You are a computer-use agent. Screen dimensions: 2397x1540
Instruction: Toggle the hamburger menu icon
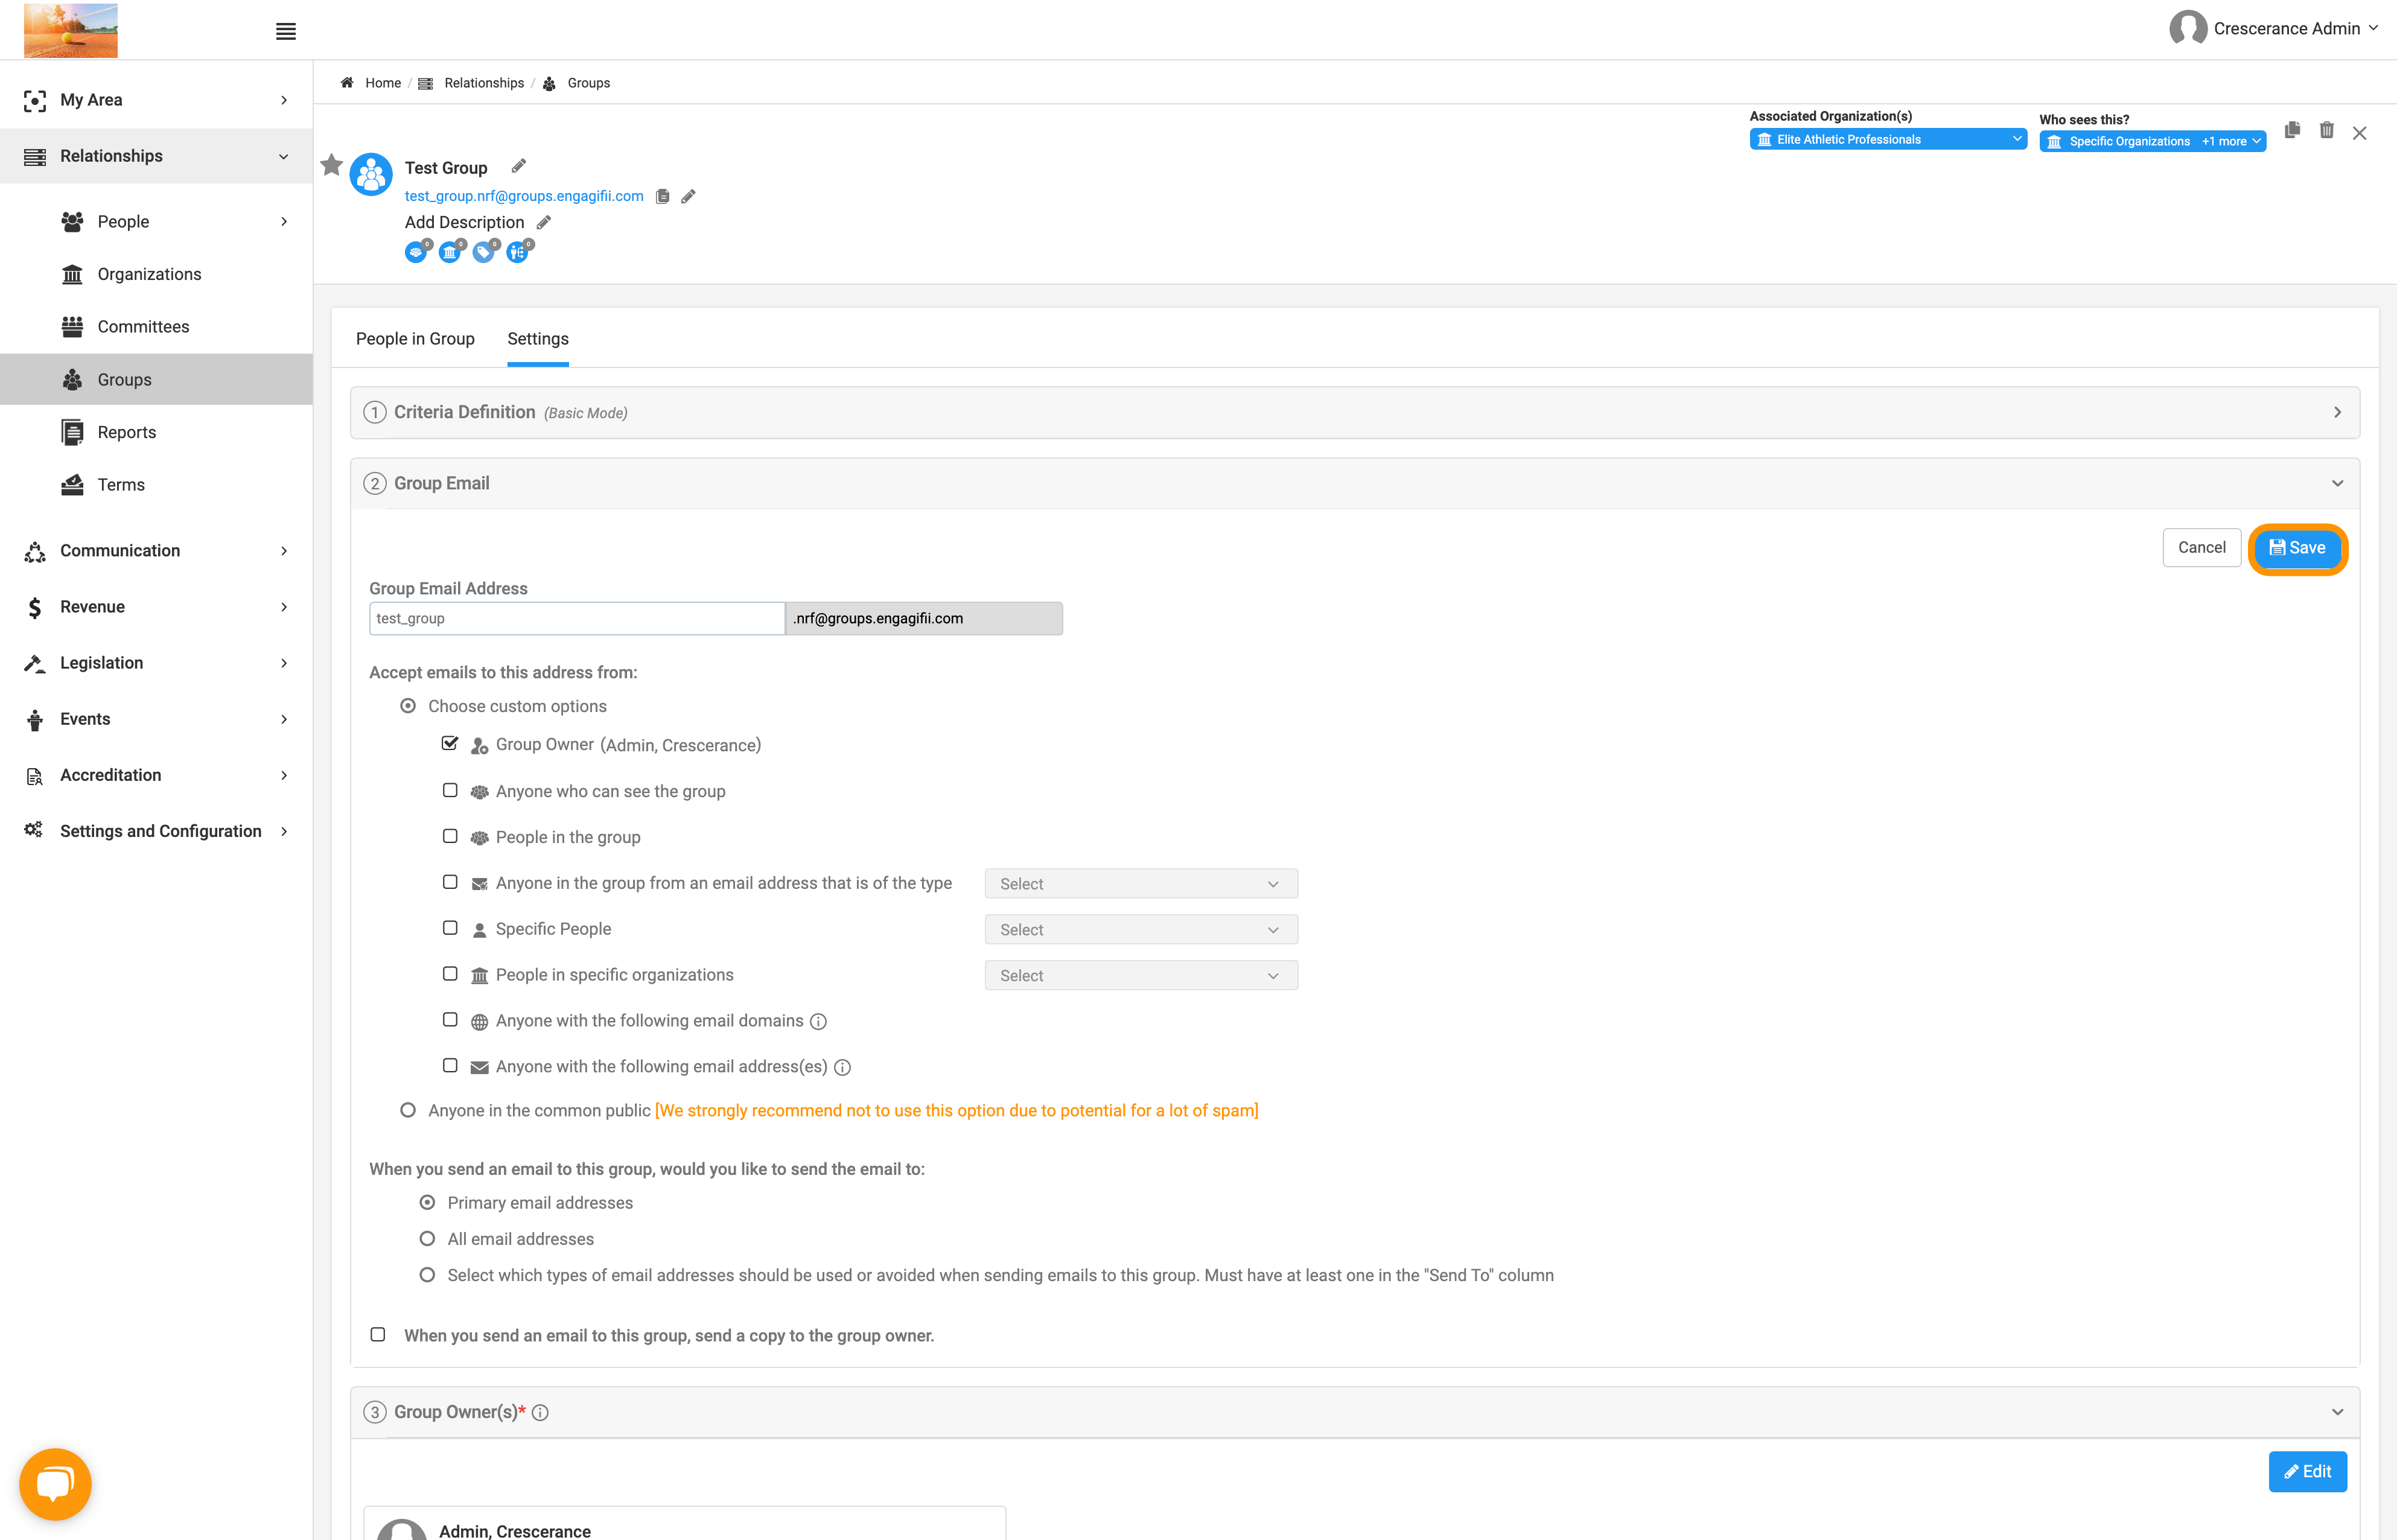pos(285,31)
